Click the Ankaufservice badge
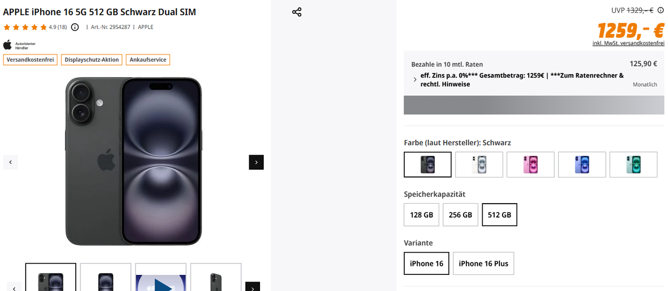668x291 pixels. click(x=148, y=60)
